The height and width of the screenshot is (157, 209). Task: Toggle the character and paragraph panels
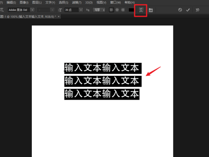click(150, 10)
